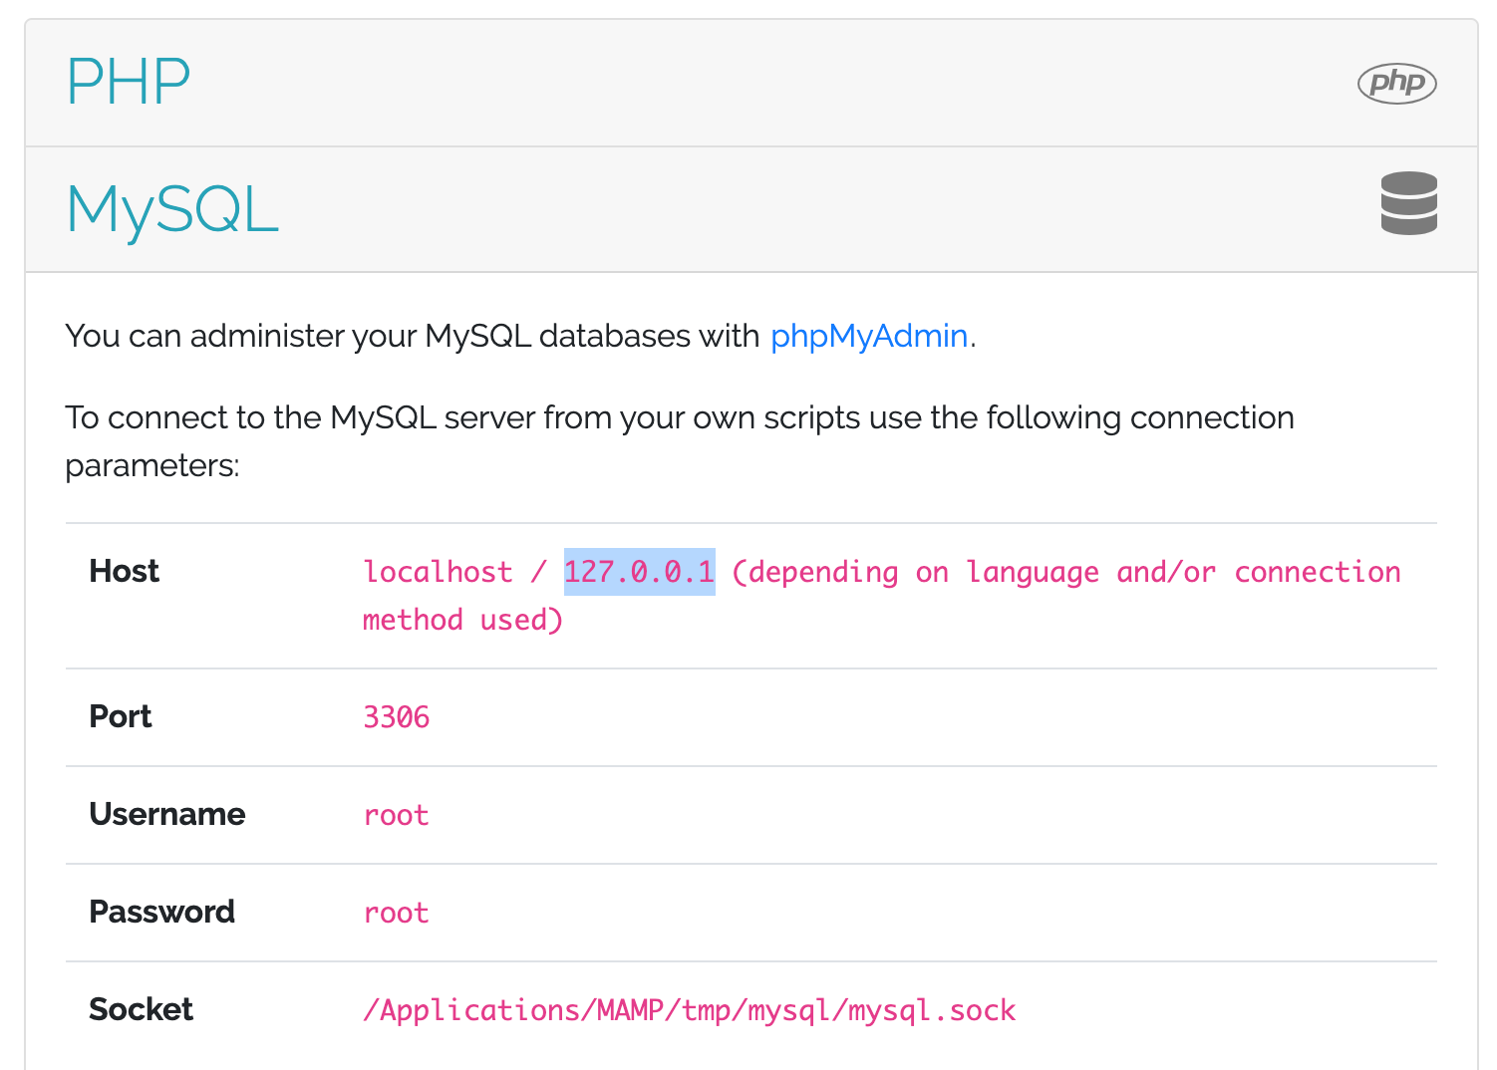The width and height of the screenshot is (1497, 1070).
Task: Click the MySQL database stack icon
Action: point(1408,203)
